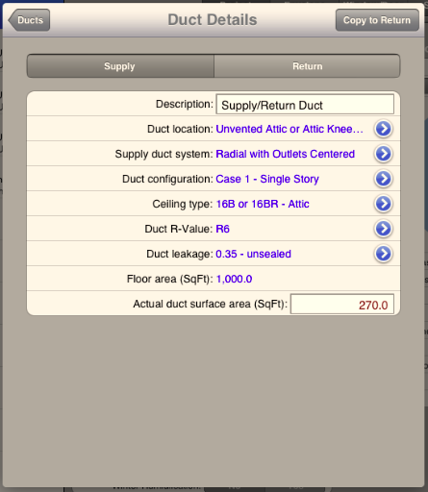This screenshot has width=428, height=492.
Task: Select Case 1 - Single Story value
Action: (x=267, y=179)
